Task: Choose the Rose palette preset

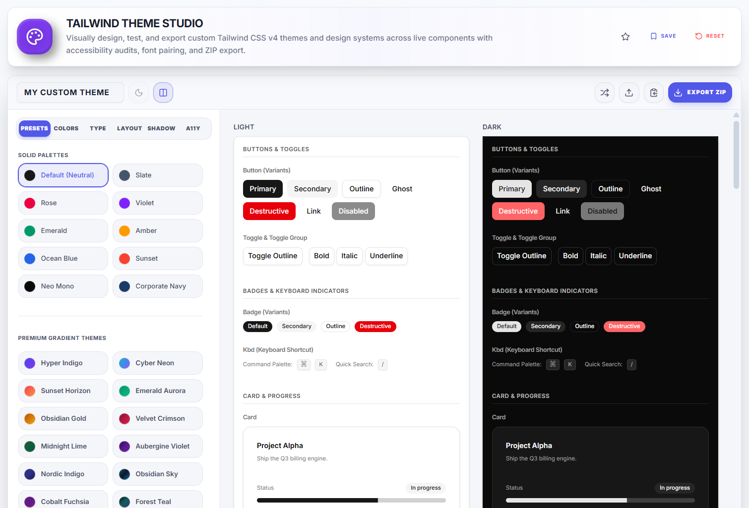Action: (x=63, y=203)
